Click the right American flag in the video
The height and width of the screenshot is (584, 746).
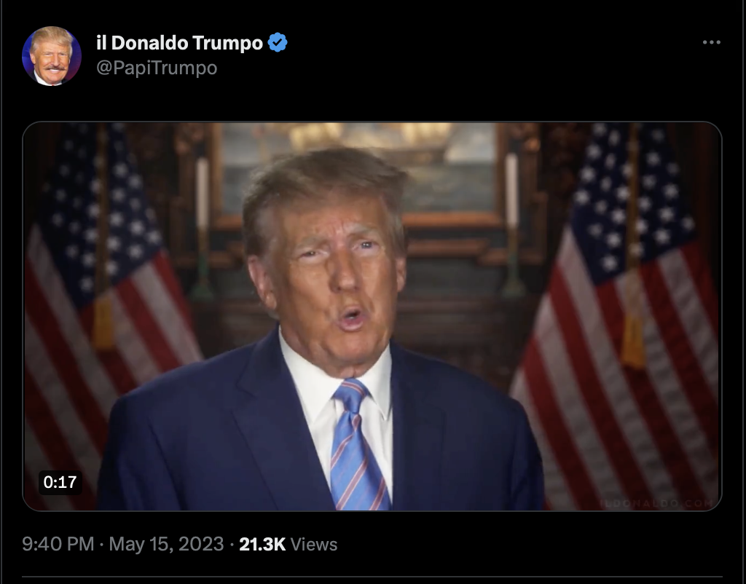[x=619, y=304]
